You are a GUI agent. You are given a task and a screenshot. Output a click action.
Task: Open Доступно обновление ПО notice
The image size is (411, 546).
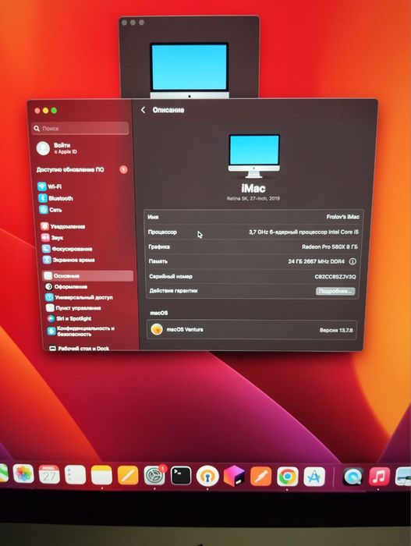70,169
